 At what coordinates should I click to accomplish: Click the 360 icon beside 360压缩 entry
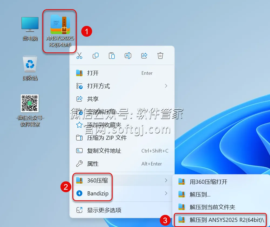(79, 180)
